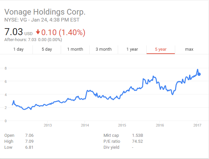Click the 2017 label on the chart axis
Image resolution: width=209 pixels, height=159 pixels.
tap(197, 125)
